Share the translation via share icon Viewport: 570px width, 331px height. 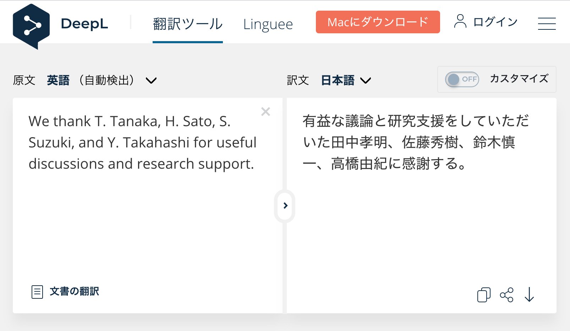point(507,294)
